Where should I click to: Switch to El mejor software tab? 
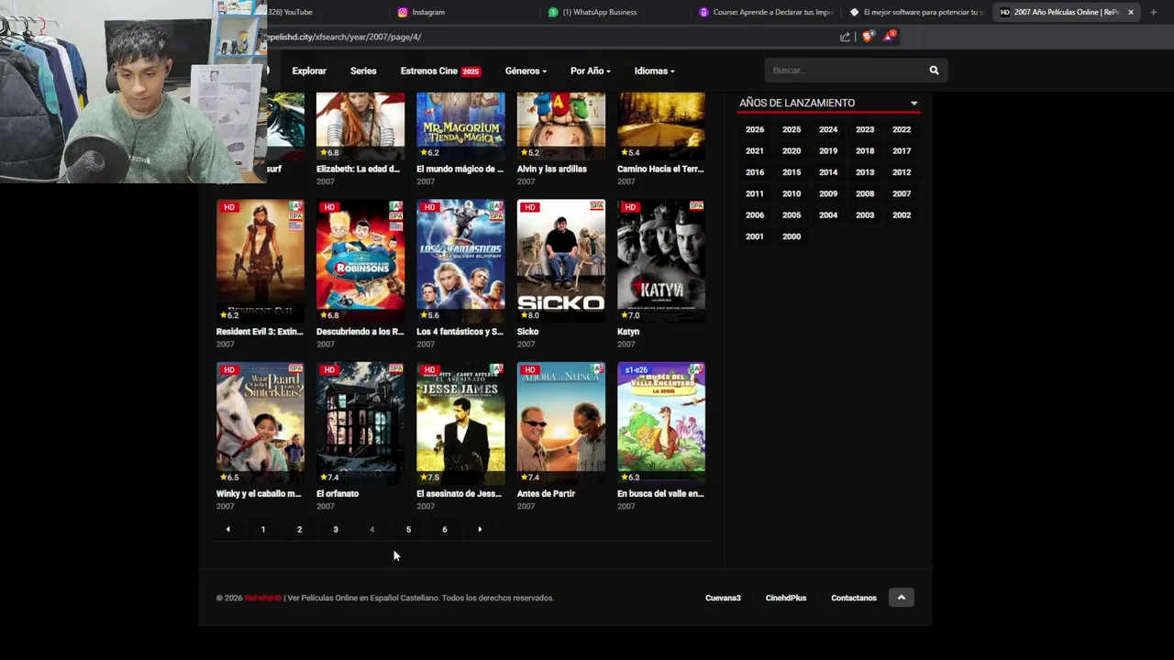pyautogui.click(x=915, y=12)
